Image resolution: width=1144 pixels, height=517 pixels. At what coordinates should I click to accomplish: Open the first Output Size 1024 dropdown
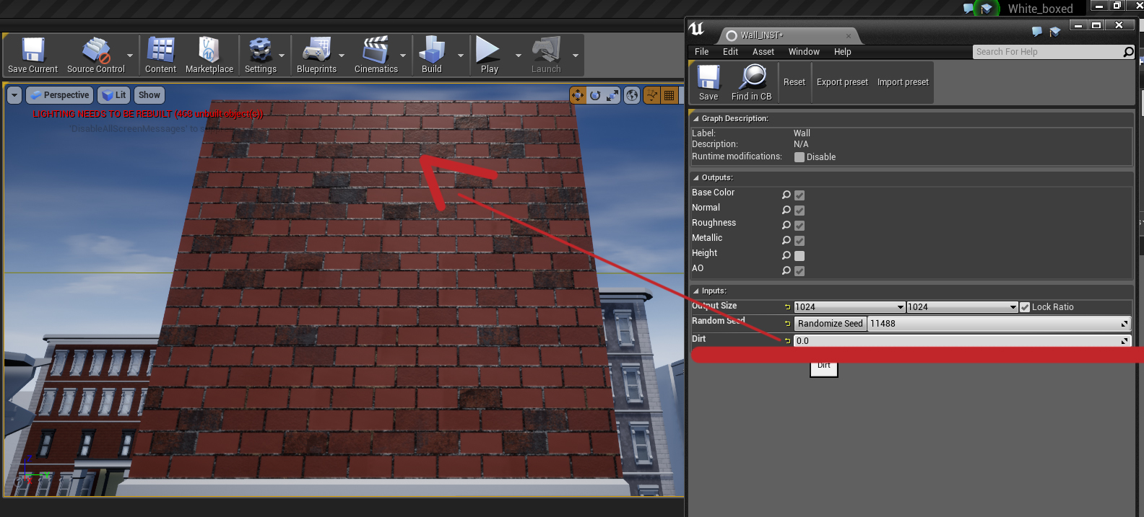point(849,307)
